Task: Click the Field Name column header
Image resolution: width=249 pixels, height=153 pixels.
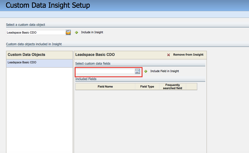Action: [105, 86]
